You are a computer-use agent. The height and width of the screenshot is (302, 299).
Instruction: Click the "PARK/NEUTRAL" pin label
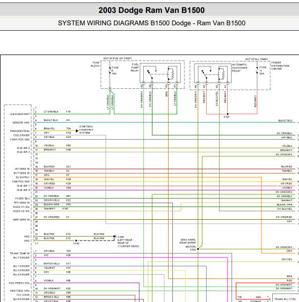tap(20, 131)
